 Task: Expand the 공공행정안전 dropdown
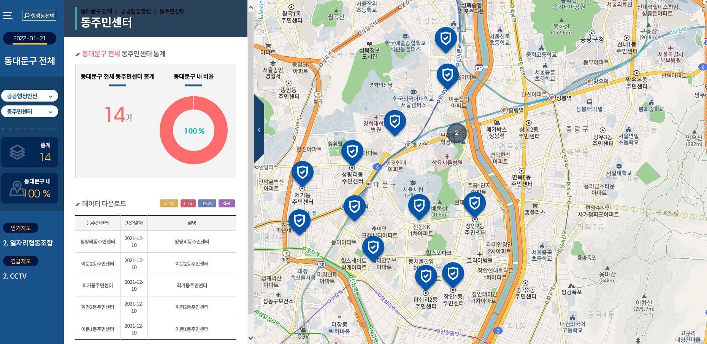pos(30,96)
